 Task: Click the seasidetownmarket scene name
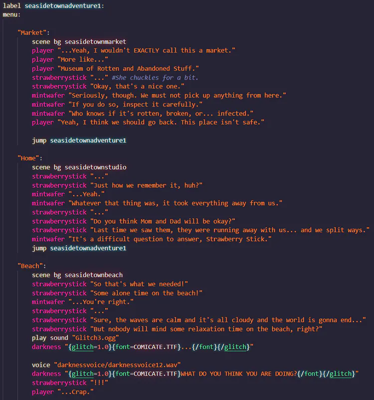tap(95, 41)
